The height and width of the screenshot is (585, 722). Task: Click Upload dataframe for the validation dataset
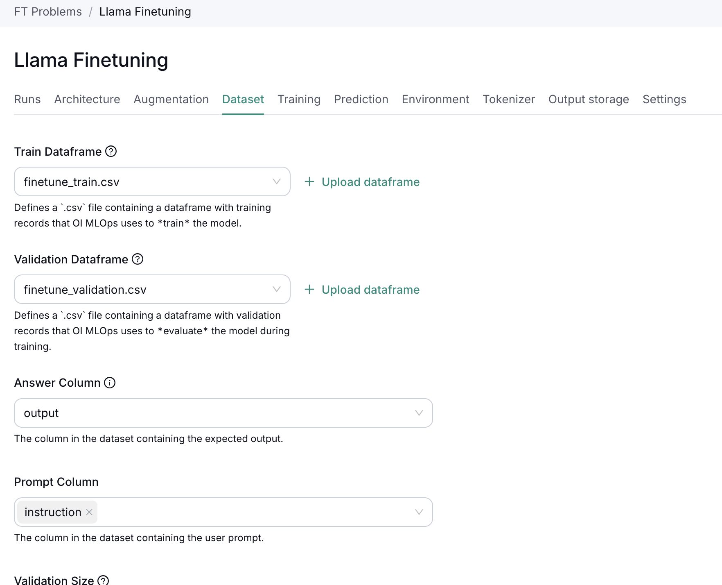point(370,289)
